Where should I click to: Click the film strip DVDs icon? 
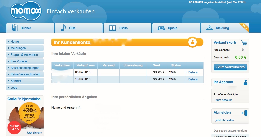(113, 28)
